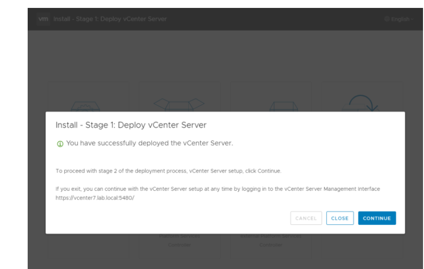Image resolution: width=424 pixels, height=269 pixels.
Task: Click the greyed-out CANCEL button
Action: [x=306, y=218]
